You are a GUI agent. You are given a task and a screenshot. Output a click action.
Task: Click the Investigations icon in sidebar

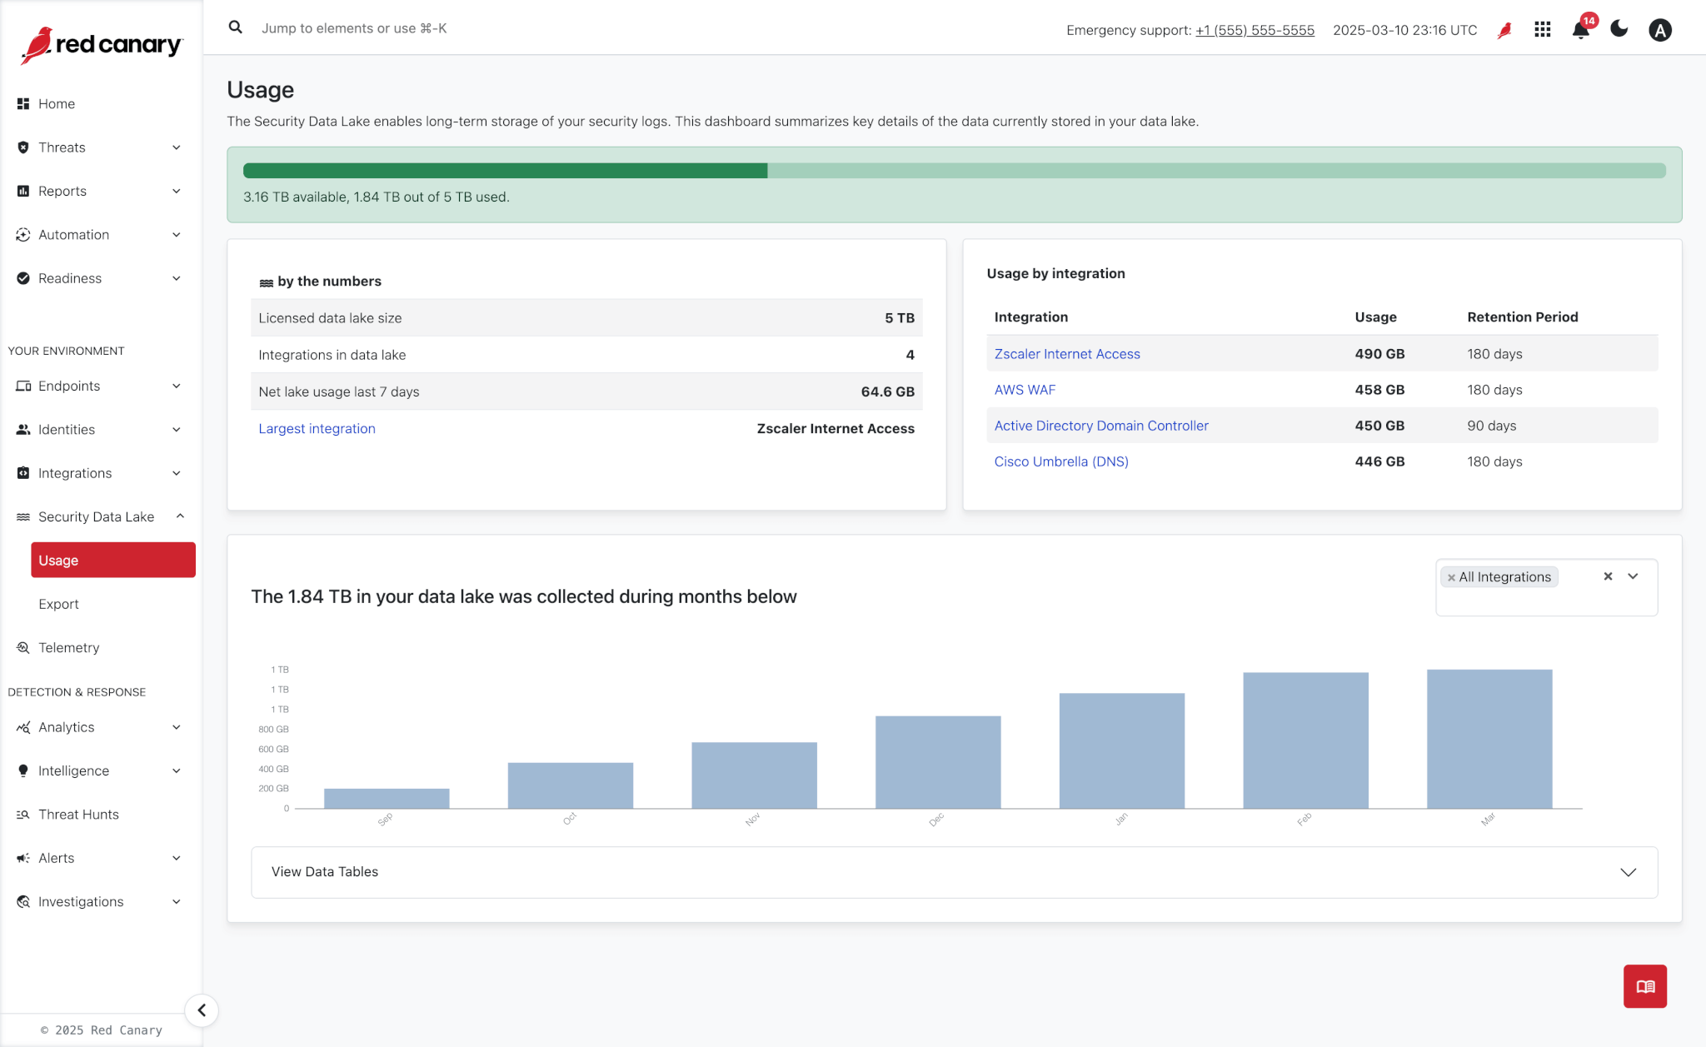[x=23, y=902]
